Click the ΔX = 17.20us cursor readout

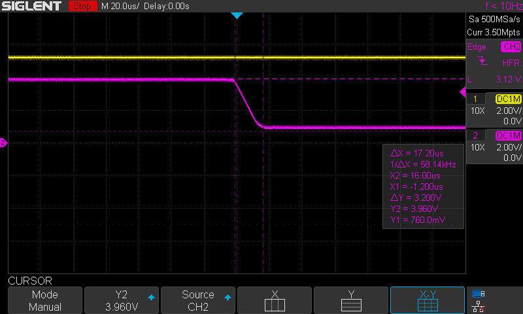click(417, 154)
